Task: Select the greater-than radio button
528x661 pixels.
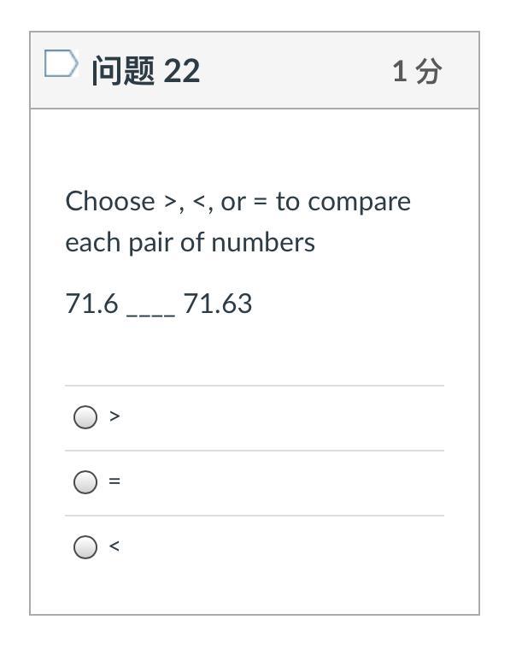Action: pos(85,417)
